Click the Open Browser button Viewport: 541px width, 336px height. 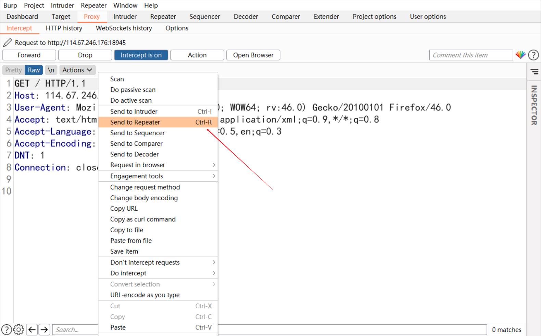click(253, 55)
